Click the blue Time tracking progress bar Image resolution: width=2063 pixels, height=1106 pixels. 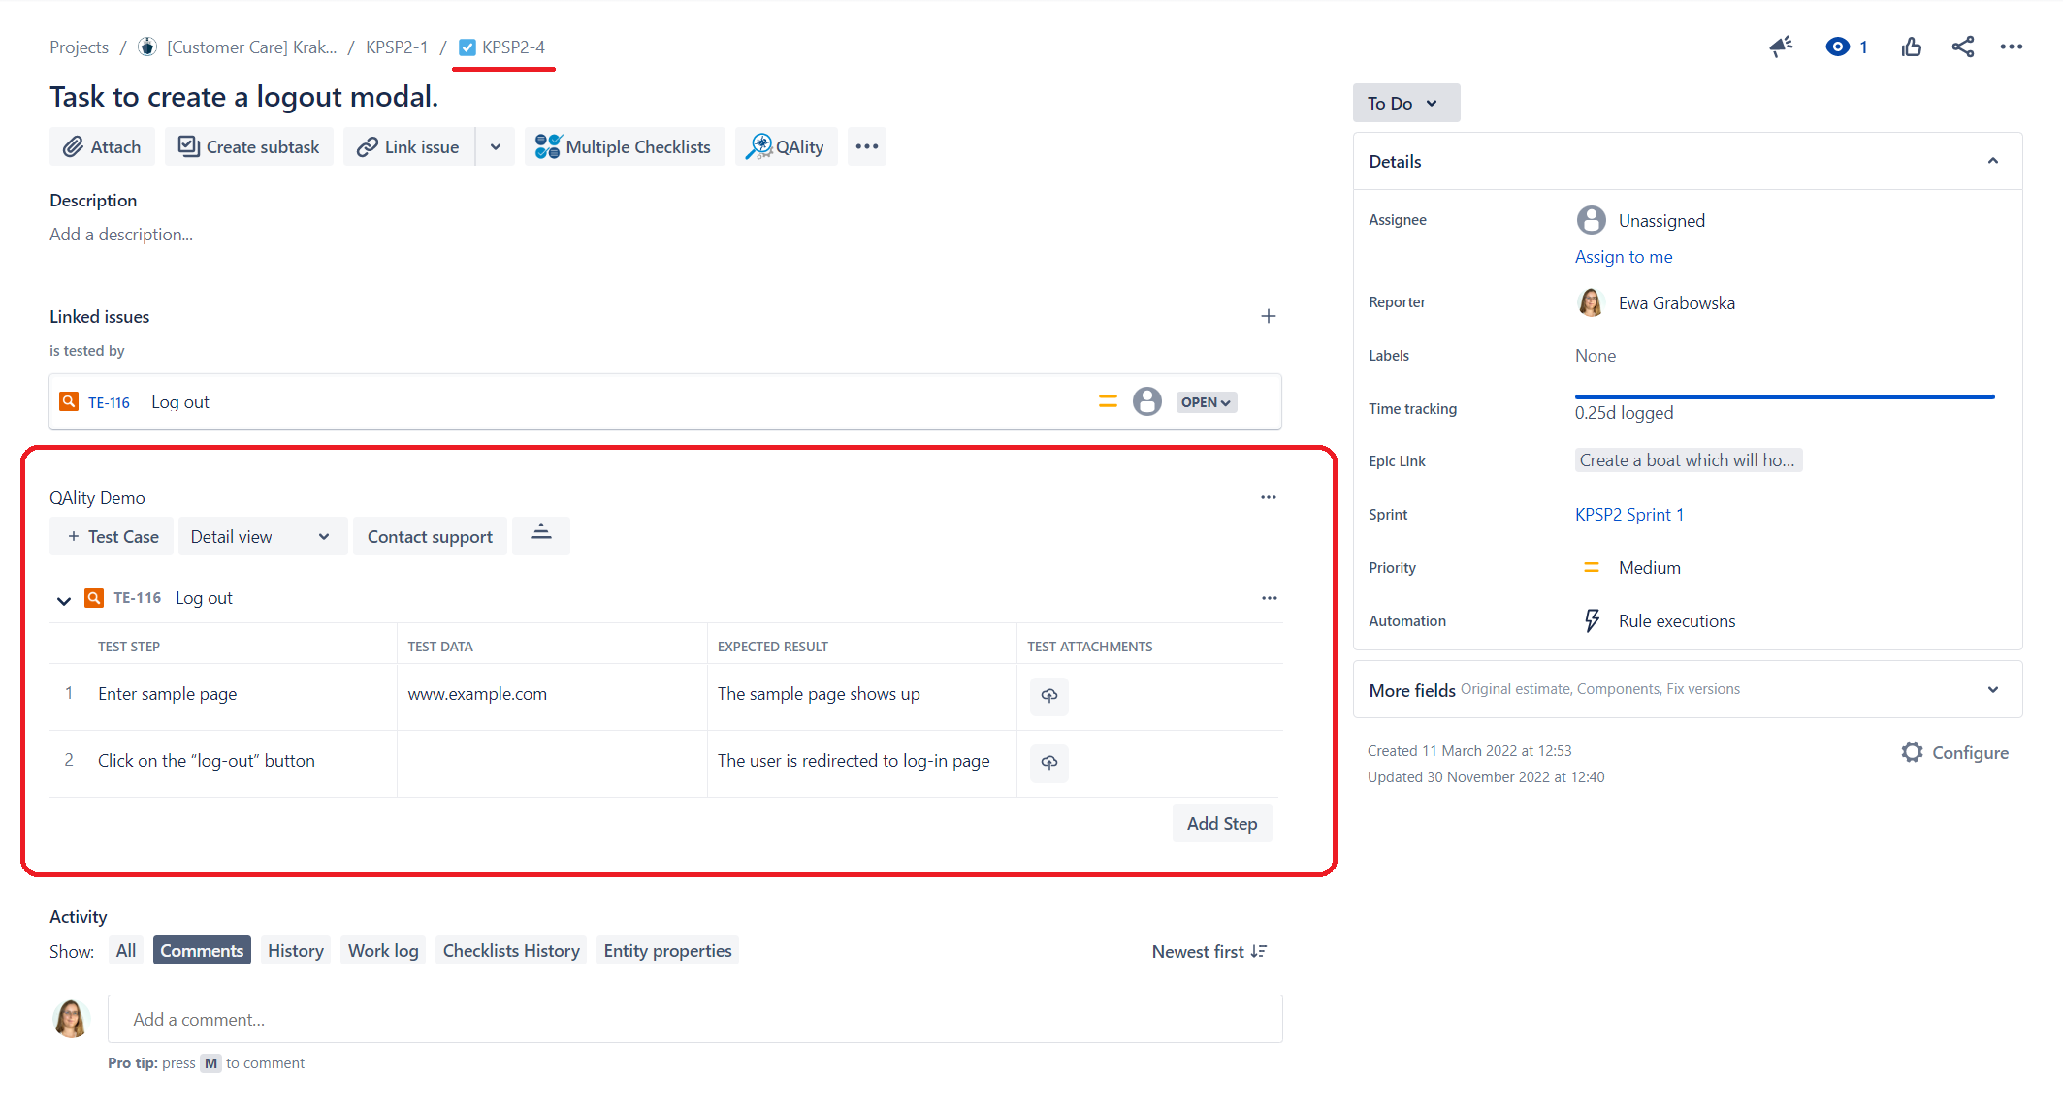(x=1784, y=396)
